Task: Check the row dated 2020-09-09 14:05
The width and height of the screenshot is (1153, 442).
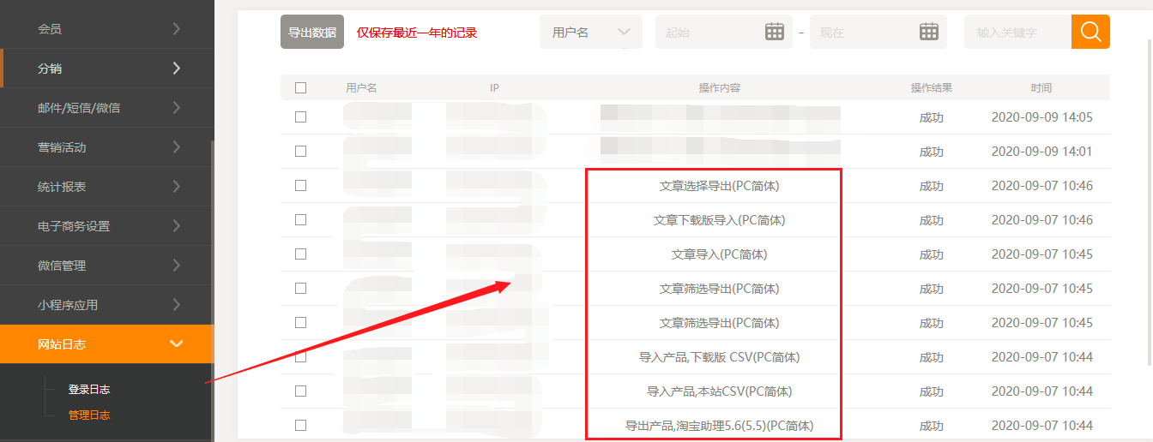Action: pos(300,117)
